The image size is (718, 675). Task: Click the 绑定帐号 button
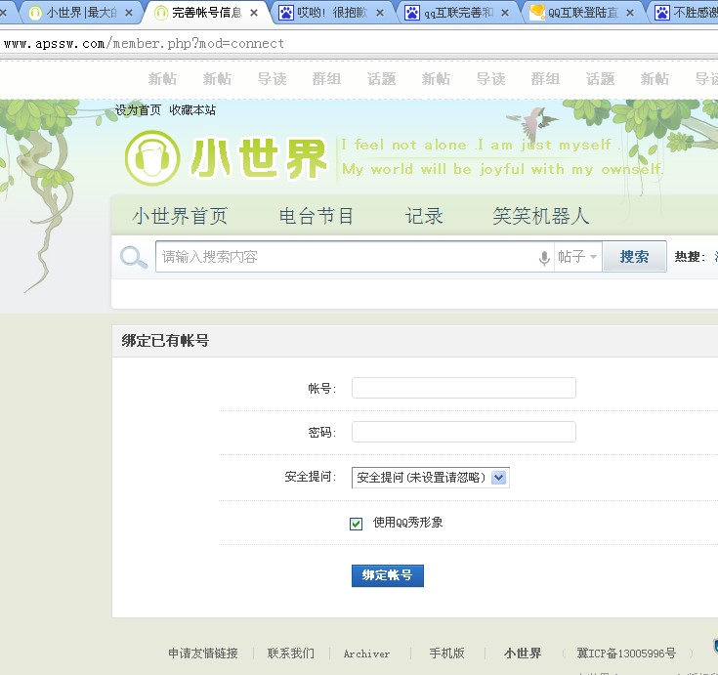[388, 575]
